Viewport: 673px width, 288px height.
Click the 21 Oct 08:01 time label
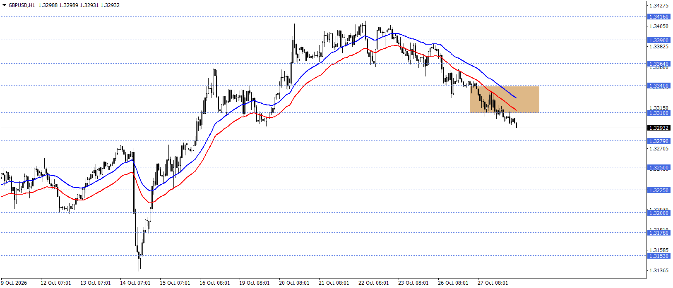point(334,283)
